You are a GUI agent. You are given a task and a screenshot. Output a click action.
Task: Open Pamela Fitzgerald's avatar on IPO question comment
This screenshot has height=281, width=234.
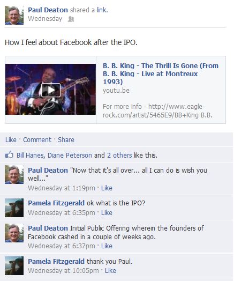click(x=14, y=208)
